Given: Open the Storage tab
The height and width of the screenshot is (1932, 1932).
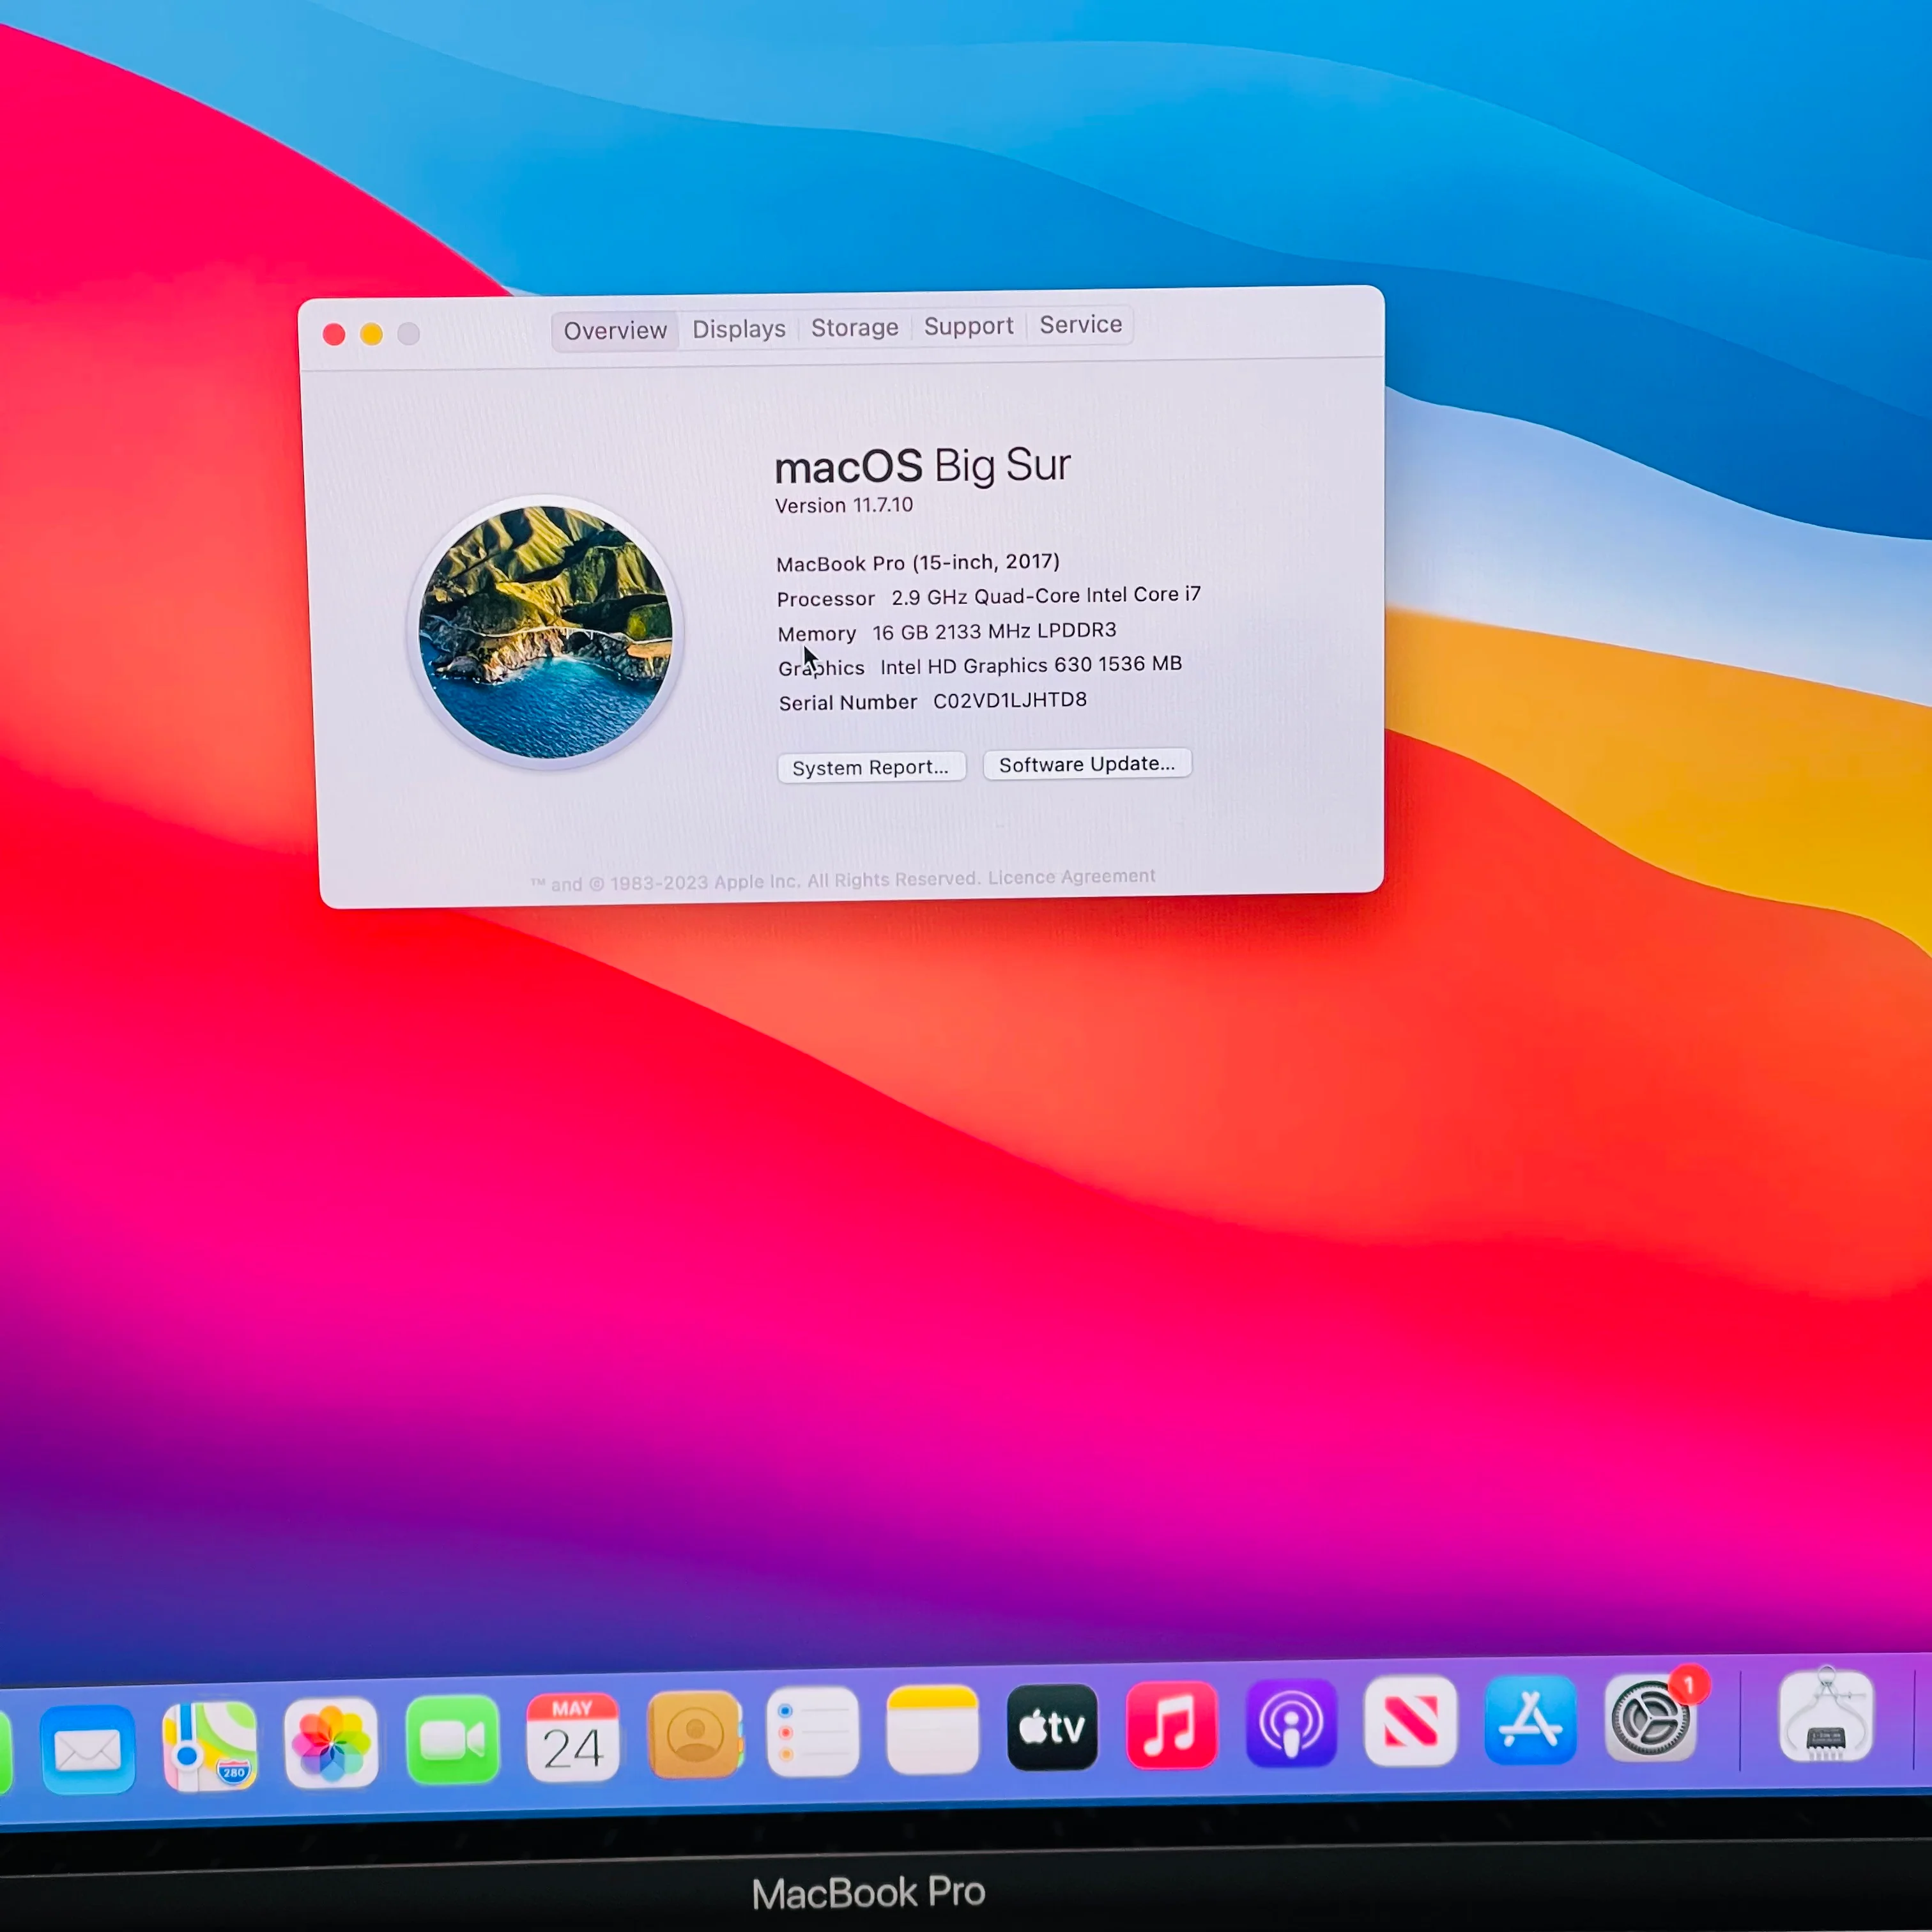Looking at the screenshot, I should click(x=855, y=328).
